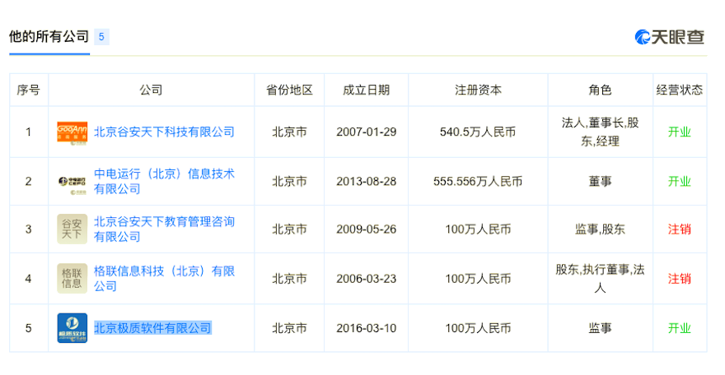725x375 pixels.
Task: Click the 天眼查 logo
Action: pyautogui.click(x=670, y=37)
